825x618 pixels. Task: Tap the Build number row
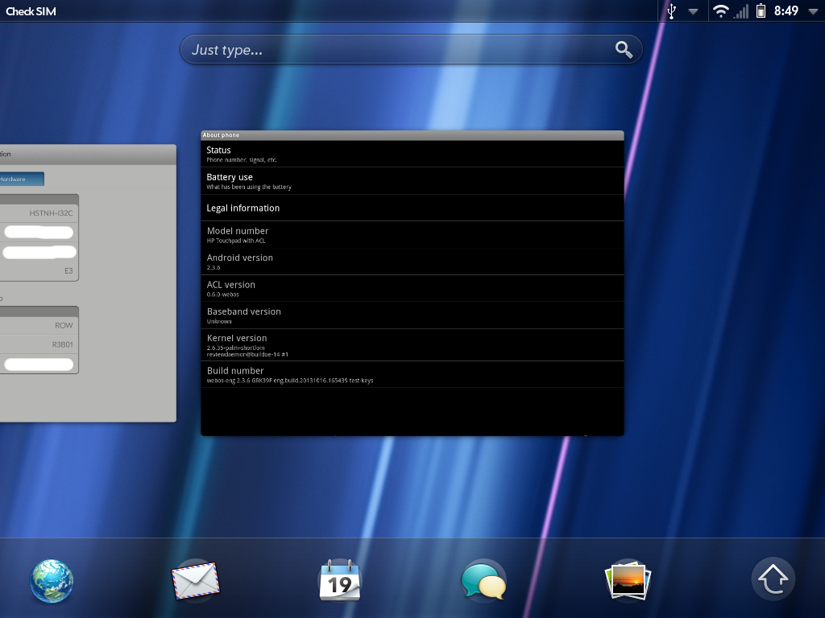point(412,374)
